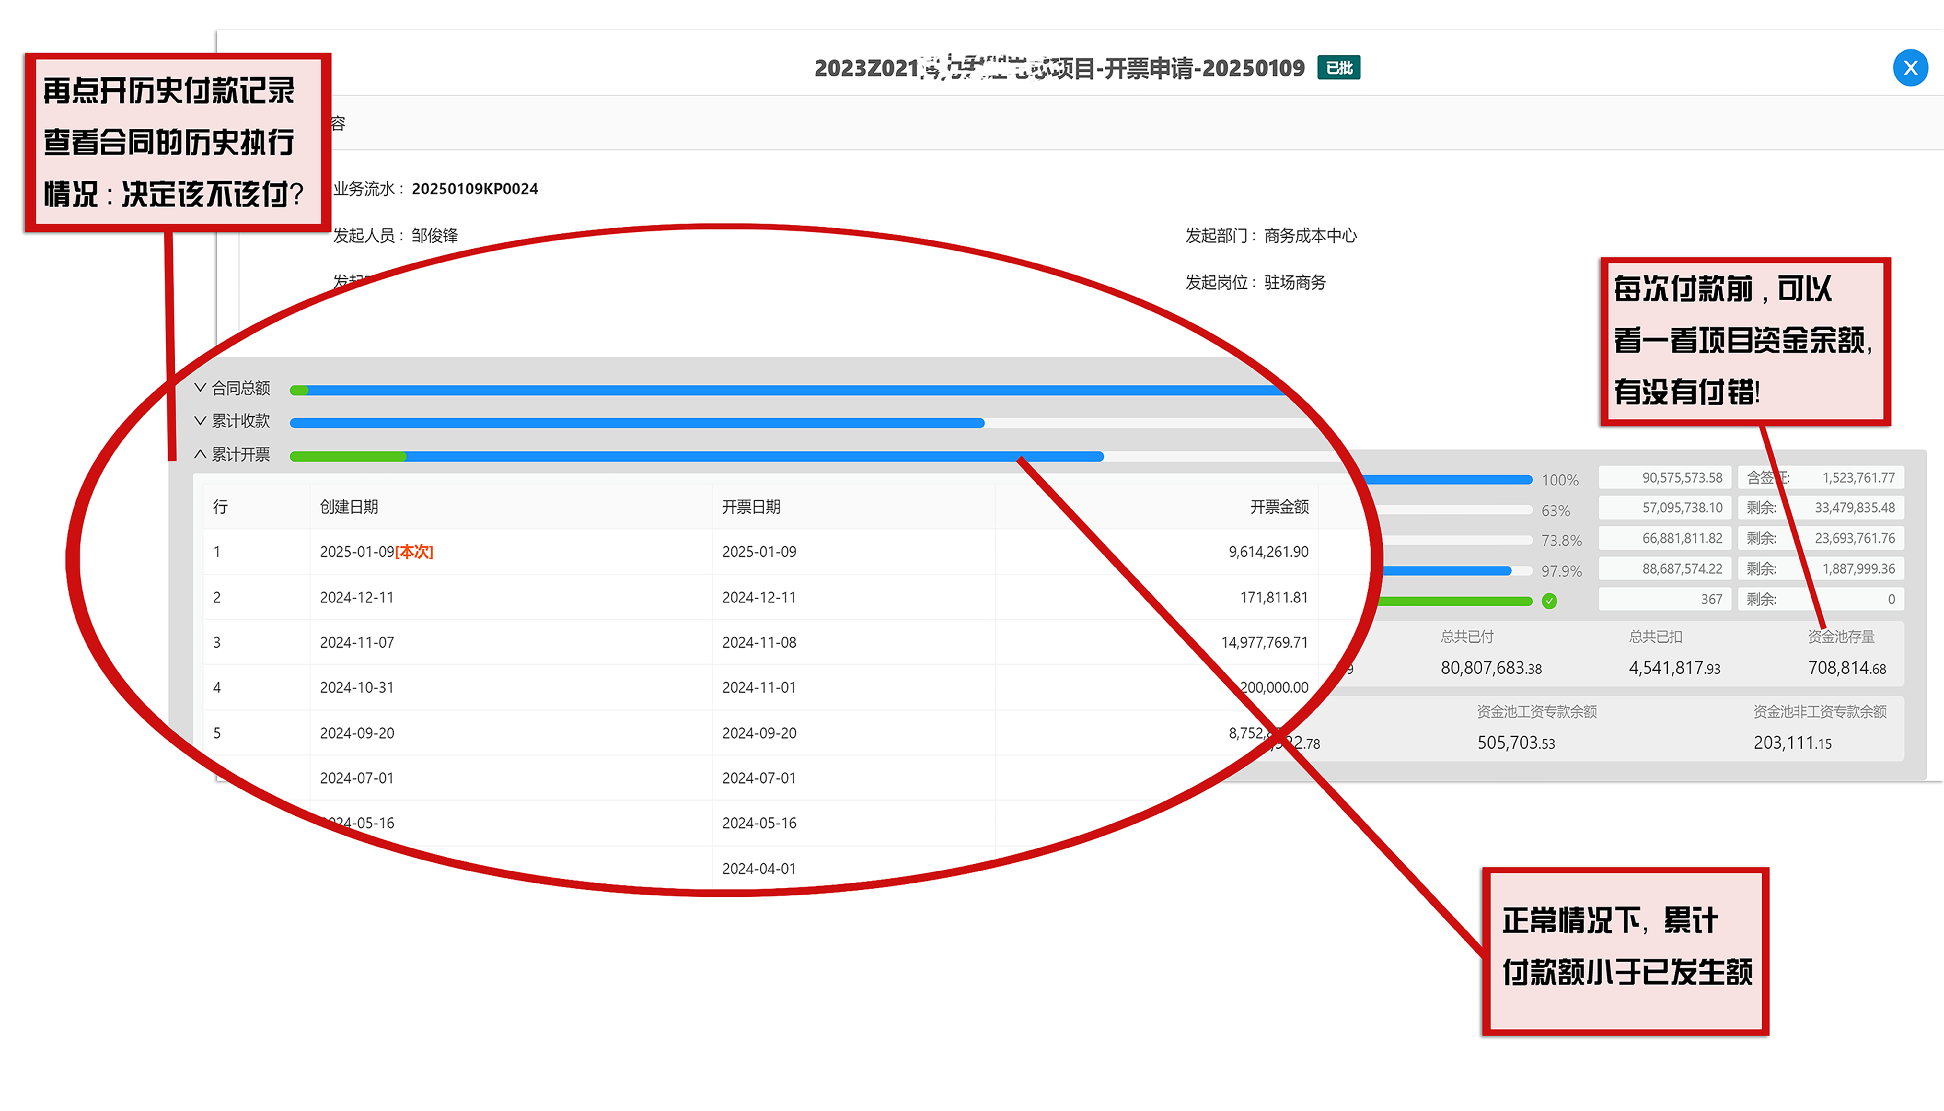The image size is (1944, 1111).
Task: Click invoice date 2024-11-01
Action: point(758,687)
